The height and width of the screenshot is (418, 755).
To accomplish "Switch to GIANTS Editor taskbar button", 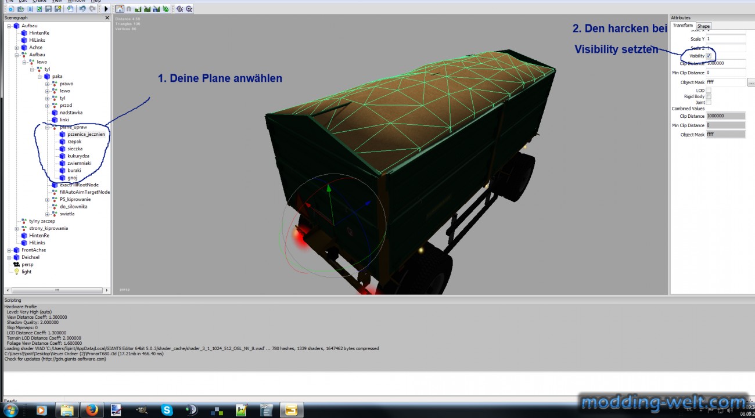I will 291,410.
